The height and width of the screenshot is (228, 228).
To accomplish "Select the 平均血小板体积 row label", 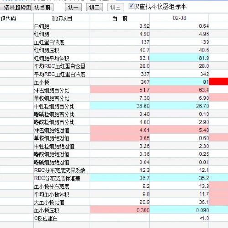I will (x=52, y=194).
